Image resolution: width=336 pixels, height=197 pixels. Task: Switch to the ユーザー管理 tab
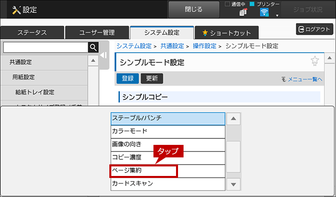pyautogui.click(x=97, y=33)
